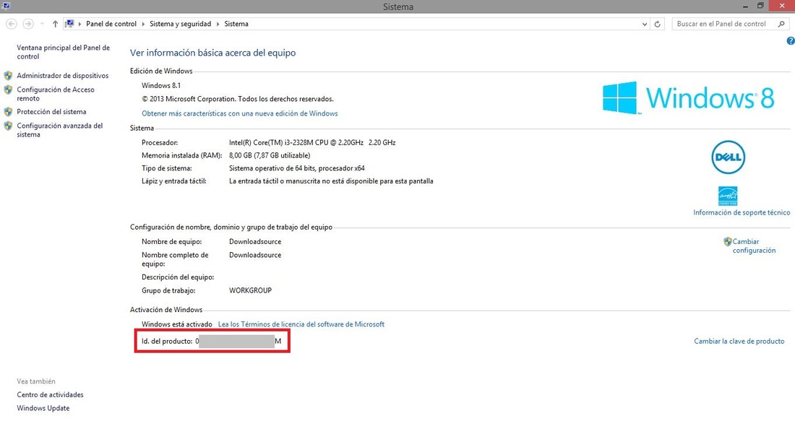Image resolution: width=795 pixels, height=421 pixels.
Task: Open Configuración de Acceso remoto
Action: coord(56,94)
